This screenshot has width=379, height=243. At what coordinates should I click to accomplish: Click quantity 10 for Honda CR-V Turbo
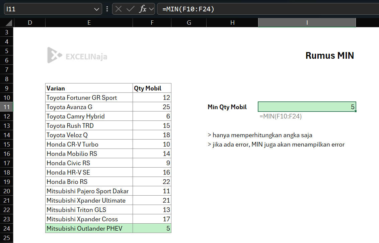[152, 145]
